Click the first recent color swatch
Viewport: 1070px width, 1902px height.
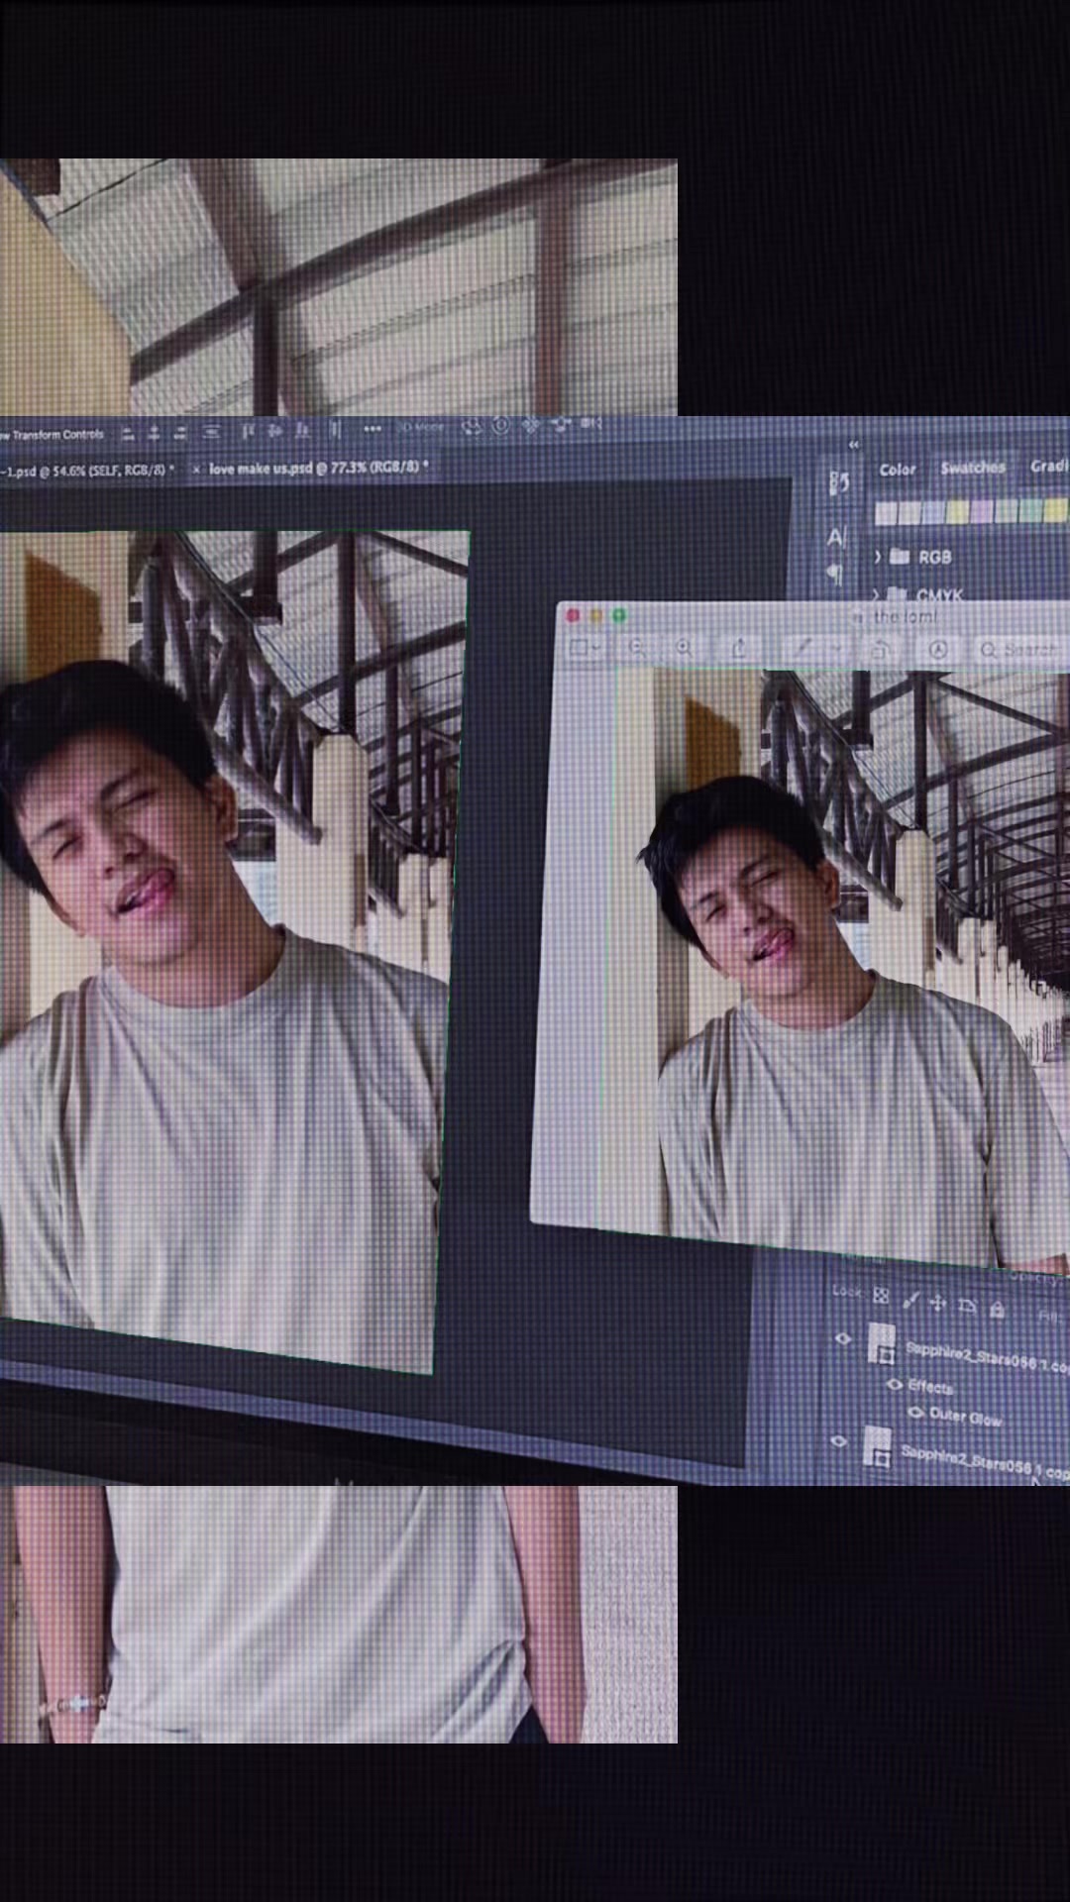click(x=887, y=512)
